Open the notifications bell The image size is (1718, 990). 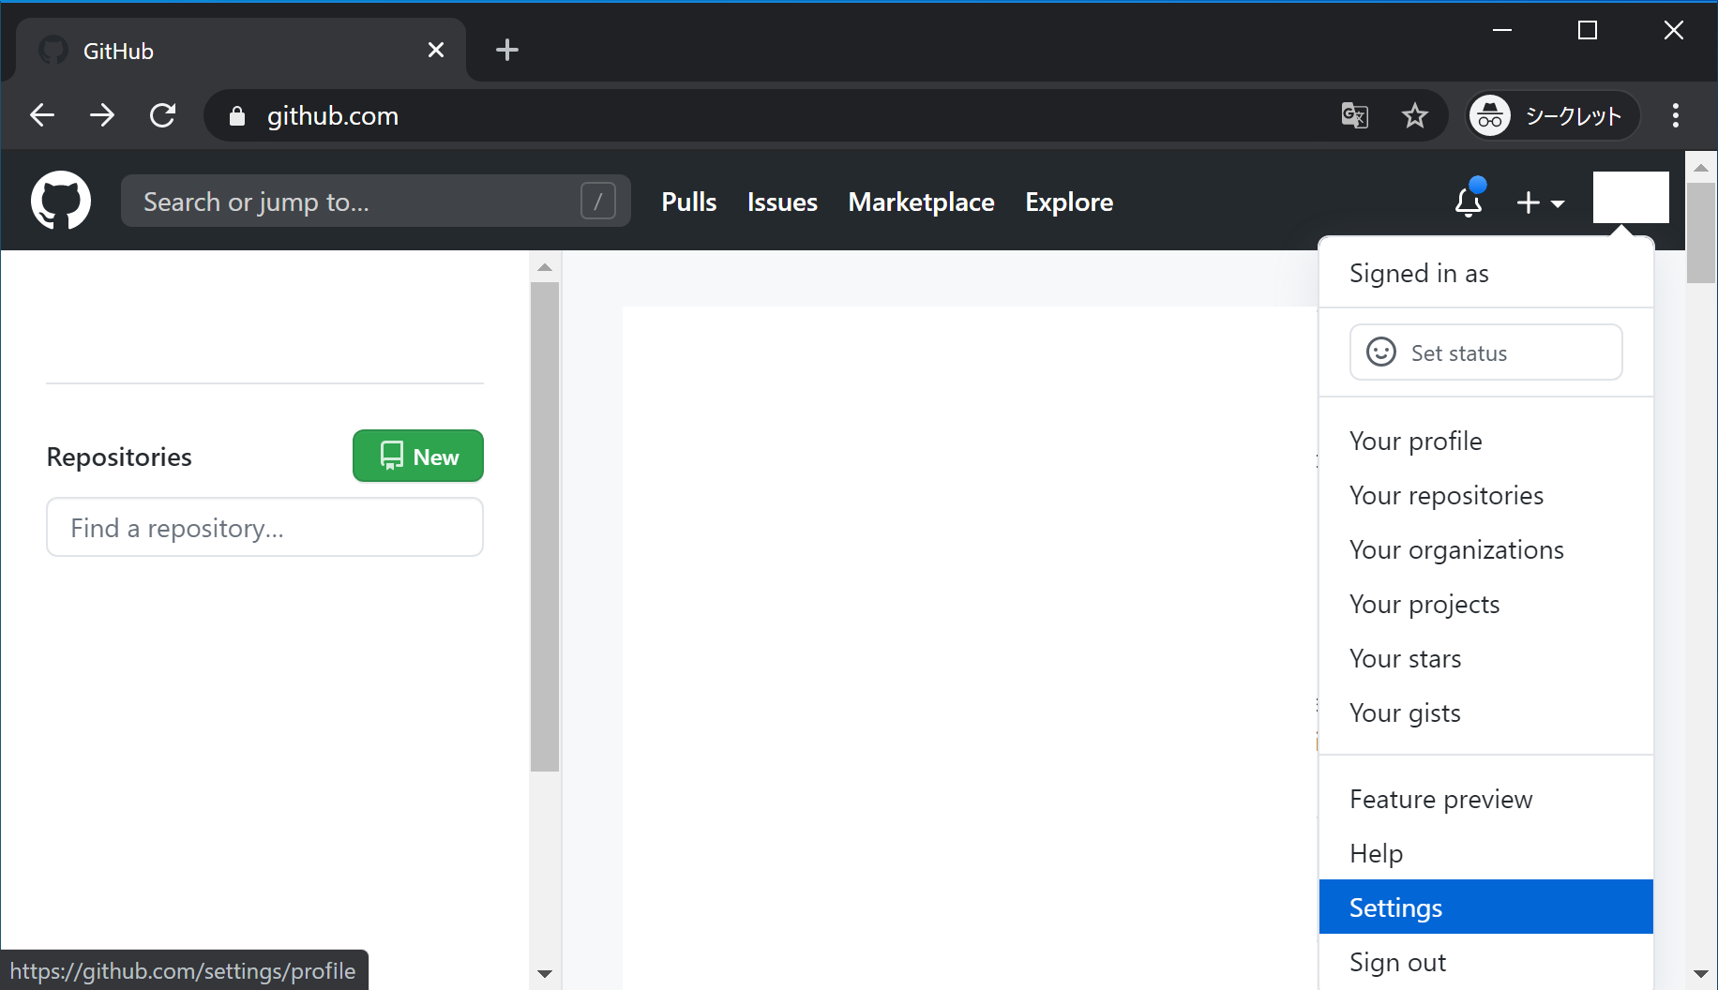click(1468, 202)
